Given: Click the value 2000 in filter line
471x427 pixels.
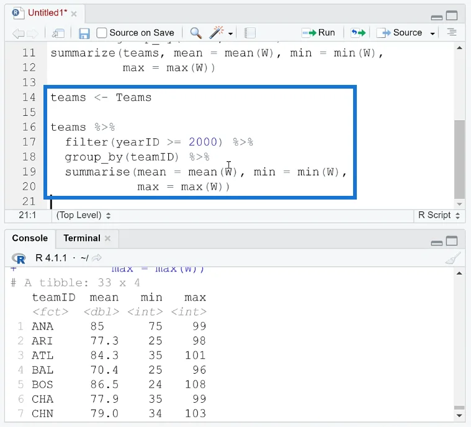Looking at the screenshot, I should pyautogui.click(x=203, y=142).
